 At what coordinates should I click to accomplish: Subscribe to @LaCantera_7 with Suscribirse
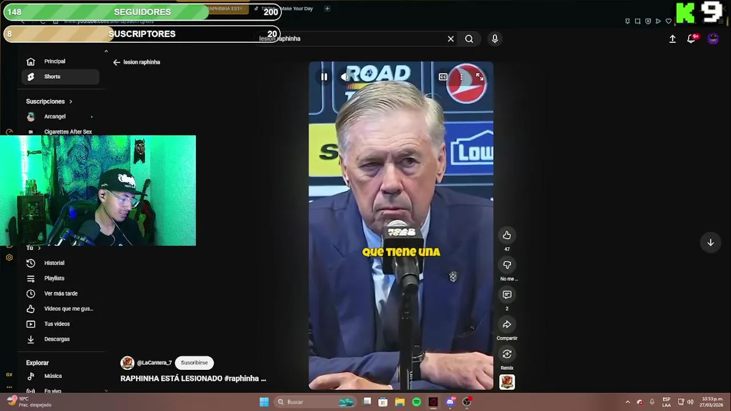click(x=194, y=363)
